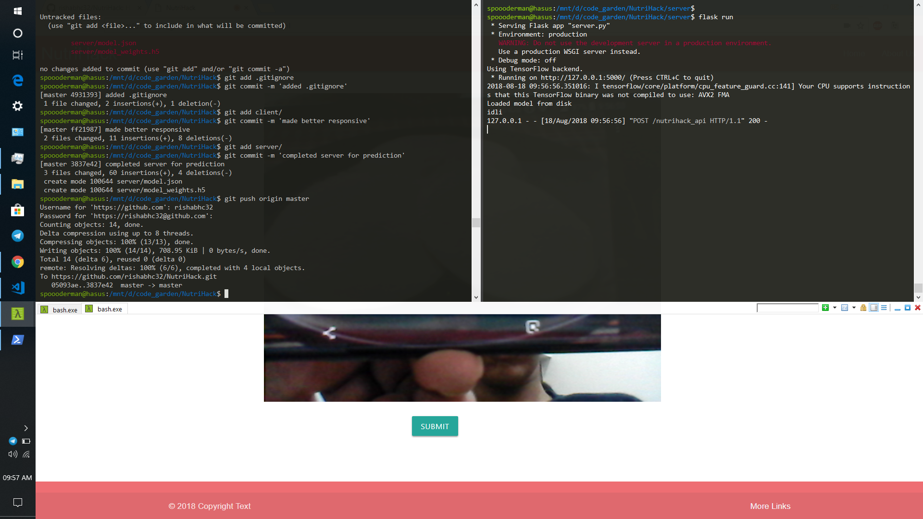Switch to the second bash.exe tab
The height and width of the screenshot is (519, 923).
[104, 309]
